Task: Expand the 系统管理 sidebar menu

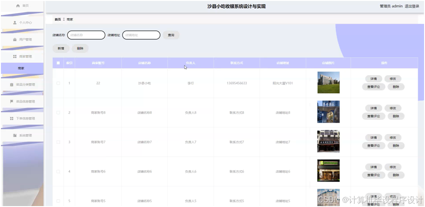Action: [x=22, y=136]
